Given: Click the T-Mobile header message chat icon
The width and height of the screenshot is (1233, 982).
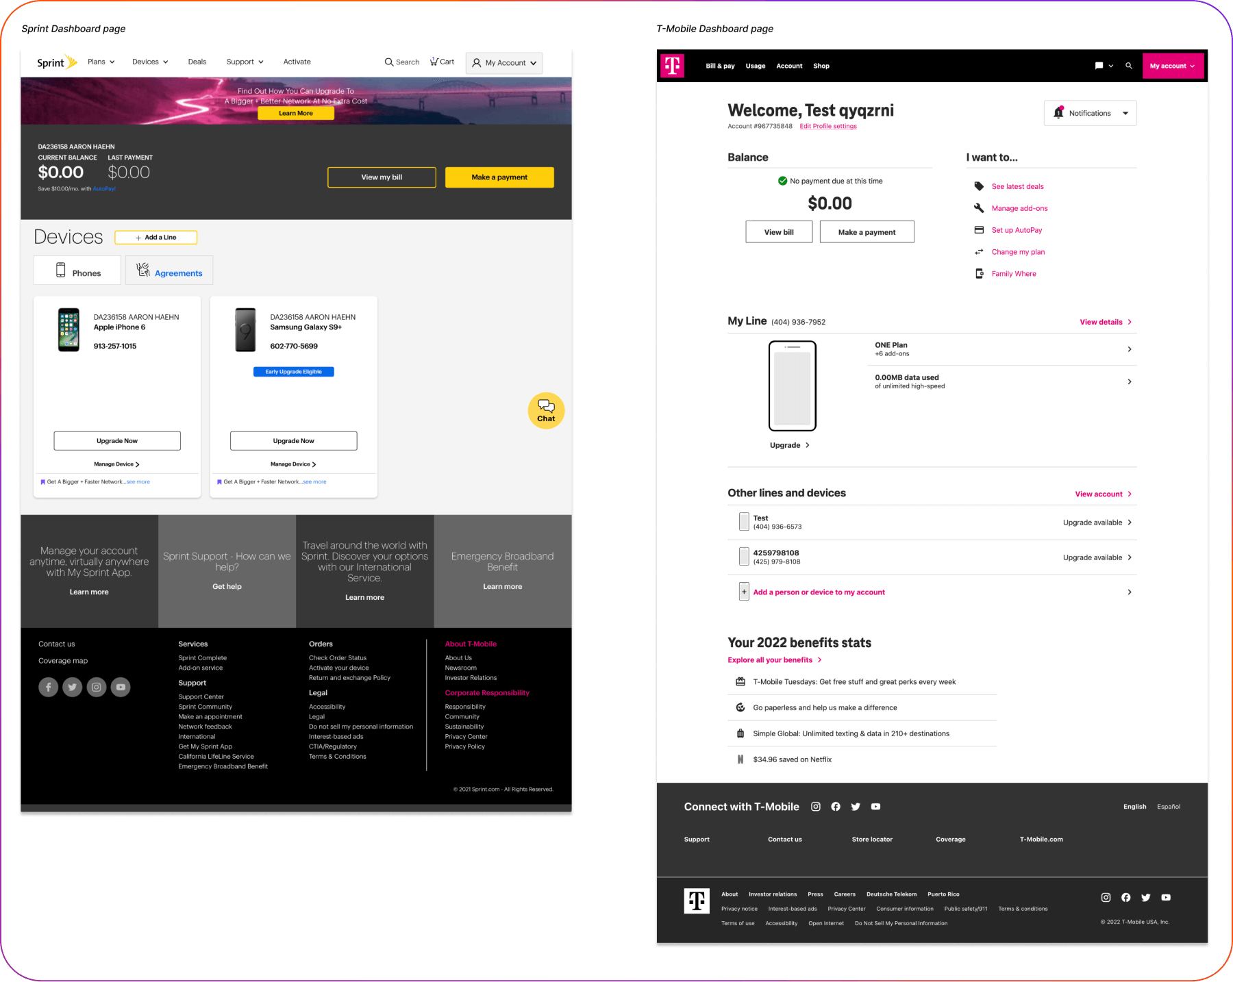Looking at the screenshot, I should 1099,66.
